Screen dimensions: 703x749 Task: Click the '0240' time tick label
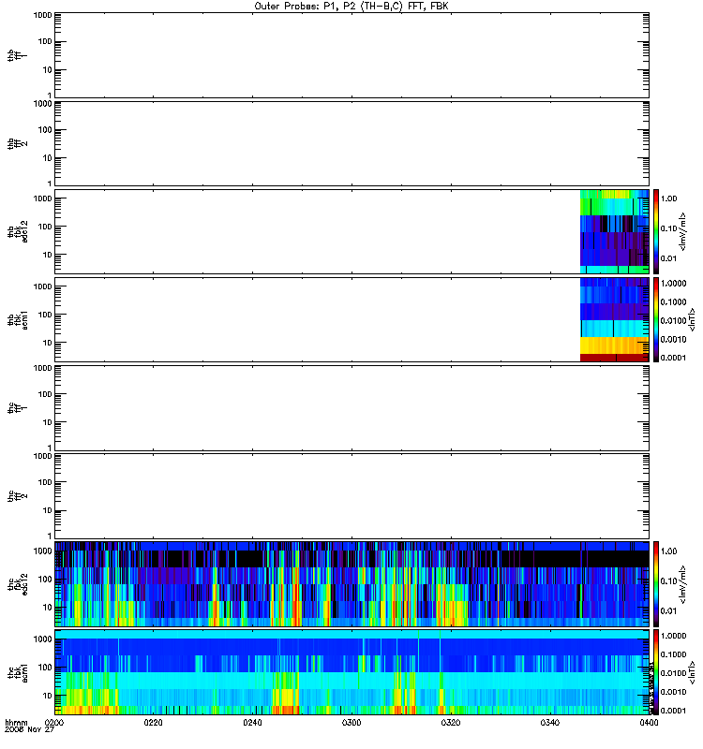[x=252, y=723]
